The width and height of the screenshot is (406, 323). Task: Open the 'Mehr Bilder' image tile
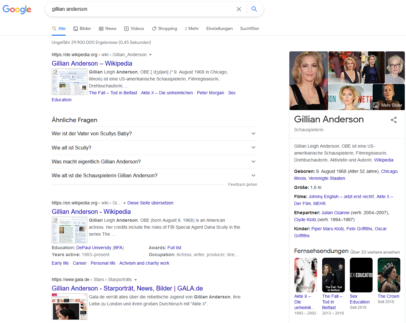389,97
